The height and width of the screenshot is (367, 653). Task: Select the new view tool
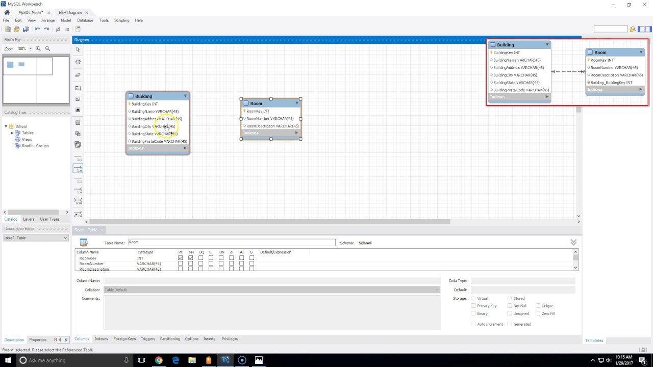click(78, 134)
